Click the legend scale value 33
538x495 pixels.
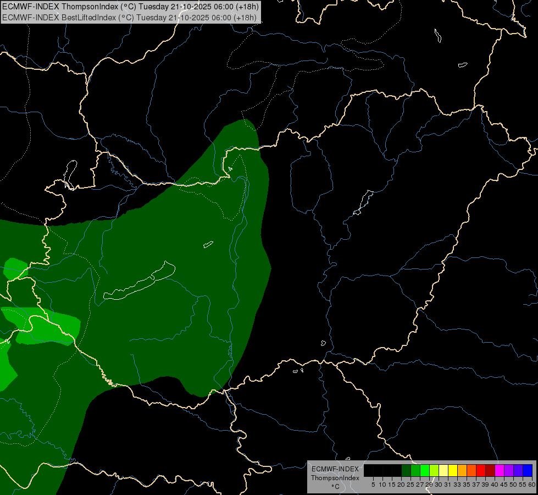pos(457,485)
